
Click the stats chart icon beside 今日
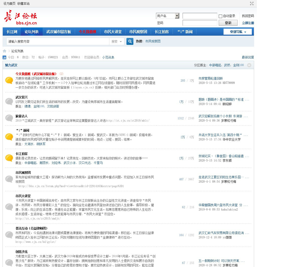click(5, 57)
